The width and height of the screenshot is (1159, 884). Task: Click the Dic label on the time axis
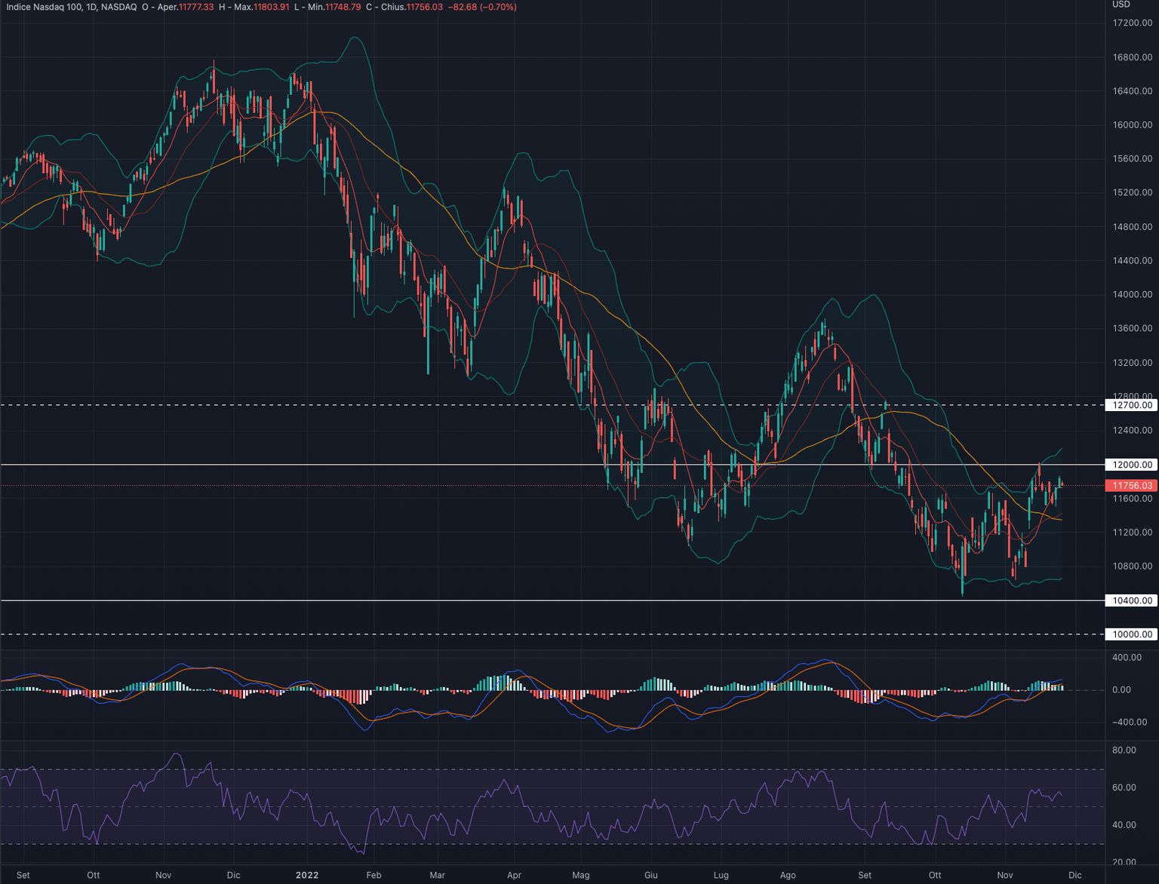[x=1074, y=876]
